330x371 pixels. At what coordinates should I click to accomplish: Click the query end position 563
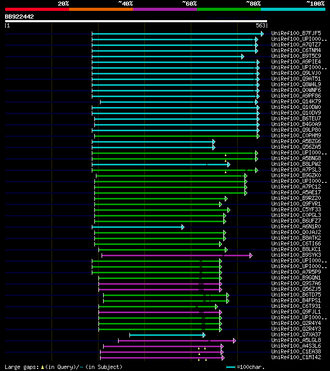pos(260,25)
